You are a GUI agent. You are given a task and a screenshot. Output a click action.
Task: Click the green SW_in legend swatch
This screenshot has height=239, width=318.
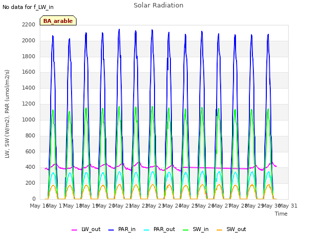(x=185, y=230)
